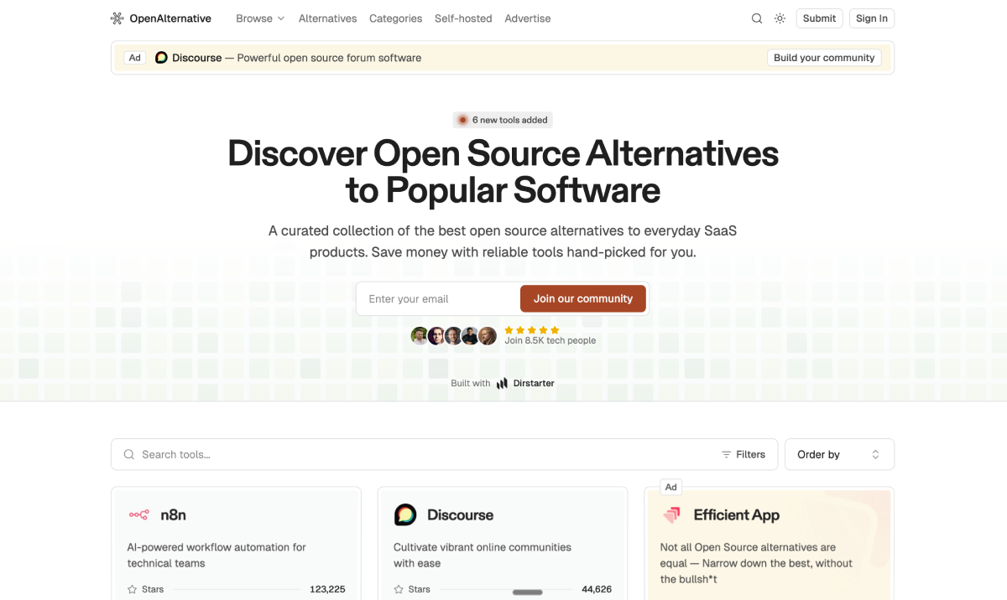Click the 123,225 star count

pyautogui.click(x=327, y=589)
